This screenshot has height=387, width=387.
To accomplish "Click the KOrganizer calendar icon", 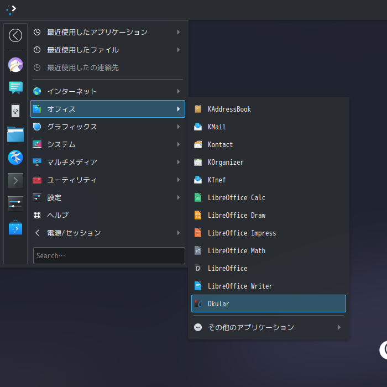I will pos(198,163).
